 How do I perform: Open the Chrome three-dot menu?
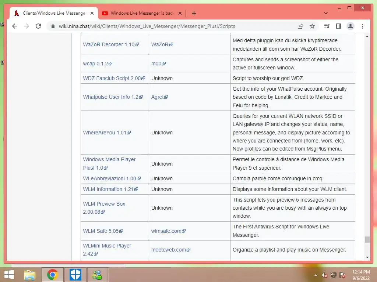(x=362, y=26)
